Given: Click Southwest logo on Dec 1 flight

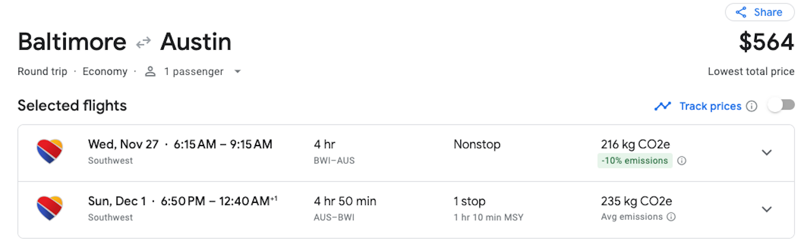Looking at the screenshot, I should pyautogui.click(x=50, y=208).
